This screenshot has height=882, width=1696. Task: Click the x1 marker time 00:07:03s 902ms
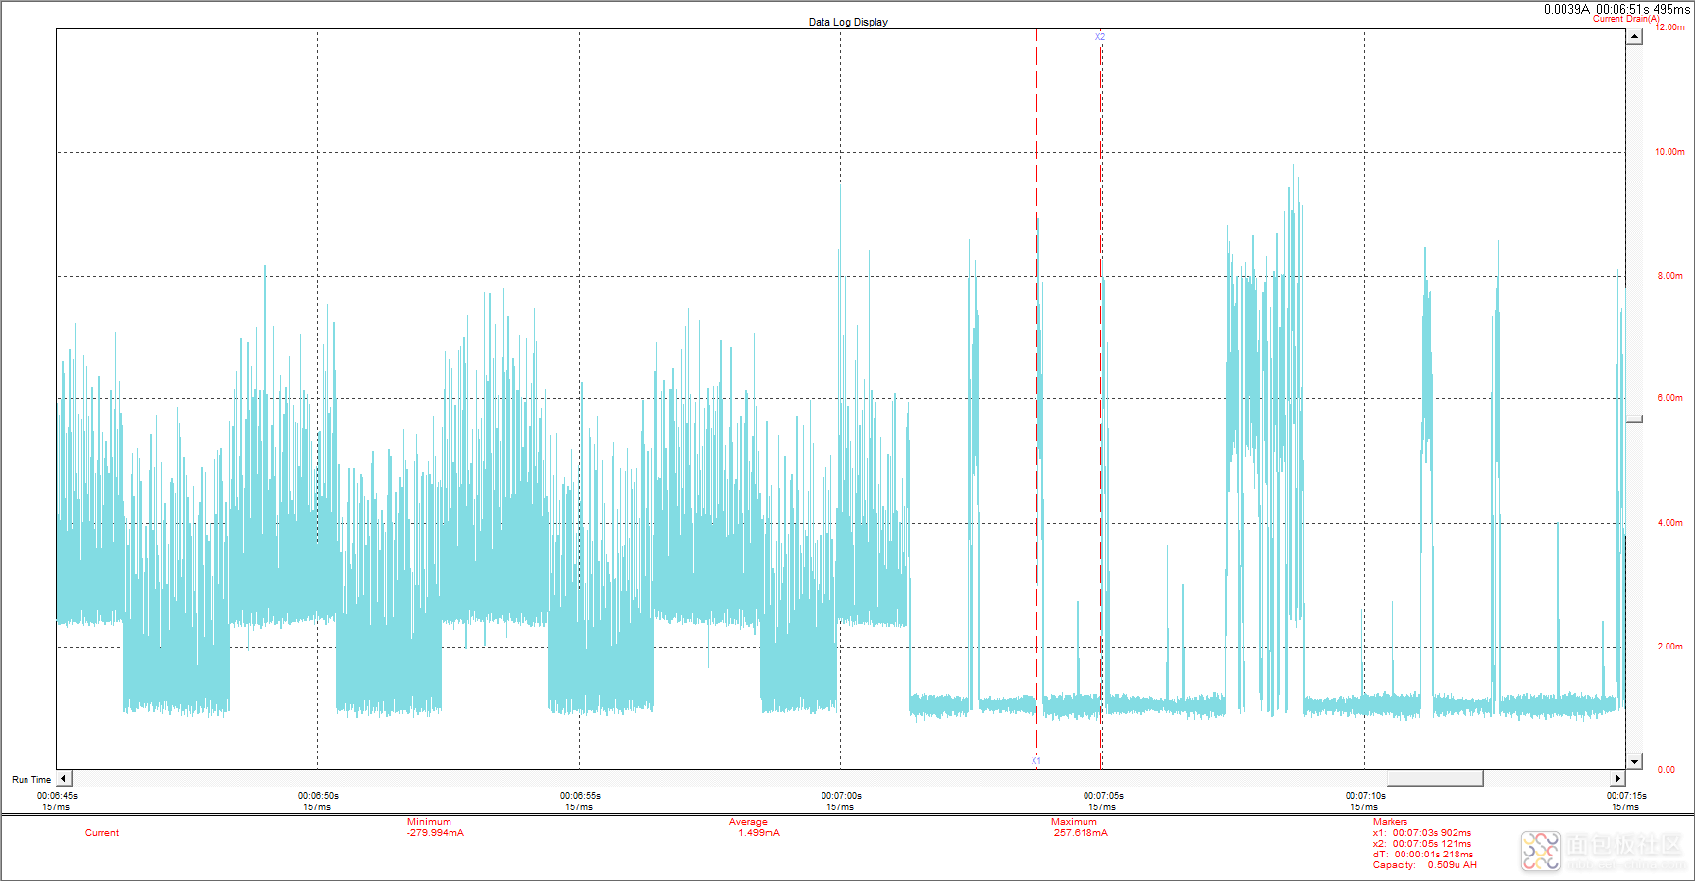coord(1432,833)
